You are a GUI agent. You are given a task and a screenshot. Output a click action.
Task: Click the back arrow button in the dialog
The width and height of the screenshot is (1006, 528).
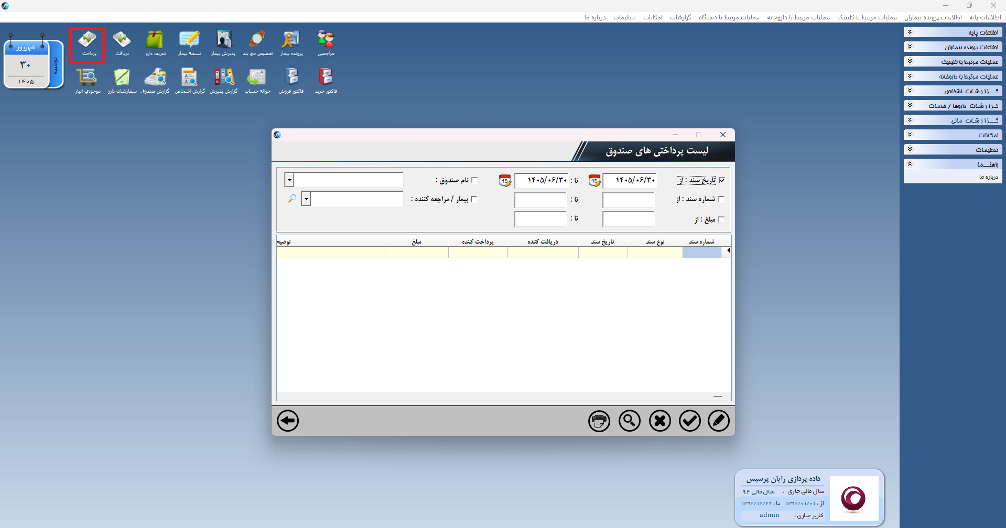pyautogui.click(x=288, y=421)
